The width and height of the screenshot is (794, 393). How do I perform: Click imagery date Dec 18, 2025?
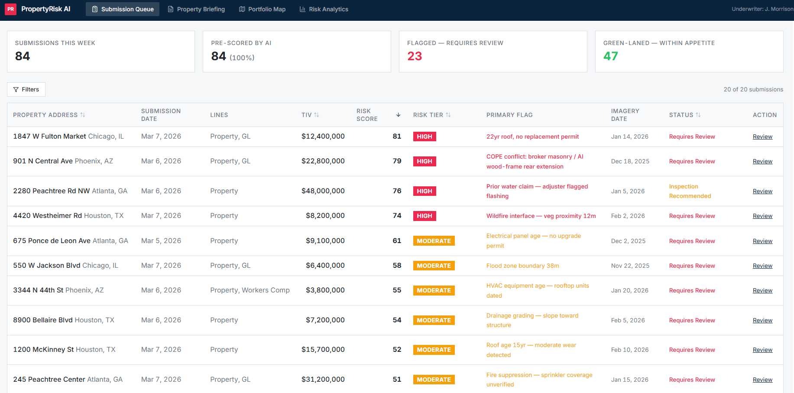[x=630, y=161]
